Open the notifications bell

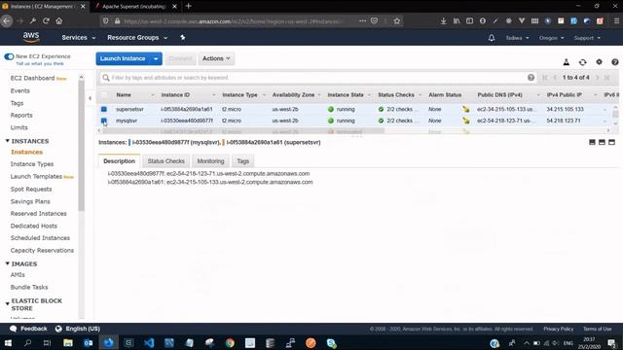[x=492, y=38]
